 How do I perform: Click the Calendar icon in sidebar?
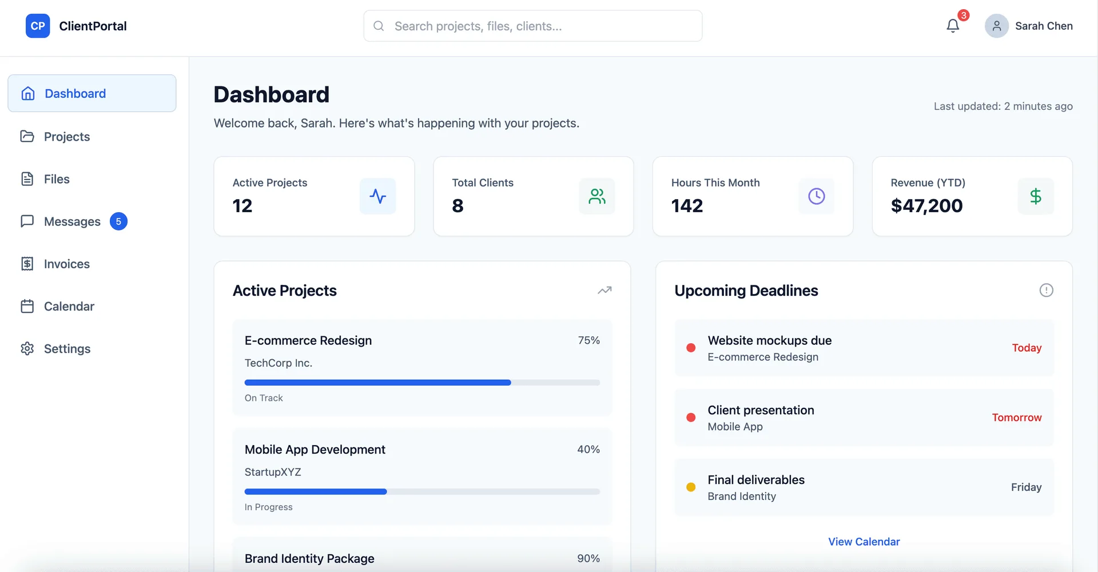pyautogui.click(x=27, y=306)
